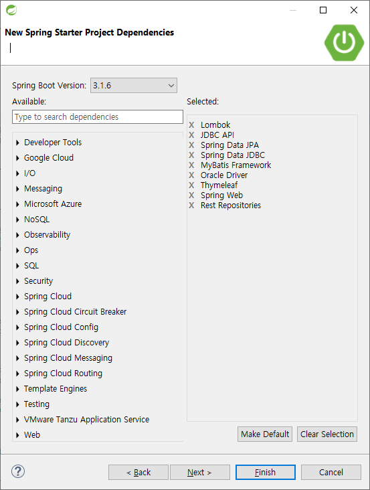Expand Spring Cloud Routing arrow

17,374
